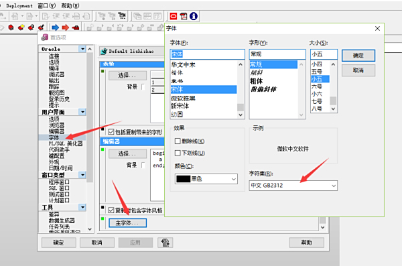This screenshot has width=402, height=266.
Task: Click 选择... button in 表格 section
Action: [127, 76]
